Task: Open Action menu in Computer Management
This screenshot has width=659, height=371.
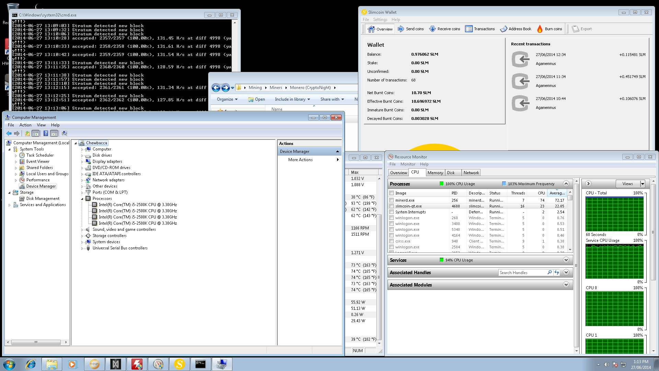Action: click(x=25, y=125)
